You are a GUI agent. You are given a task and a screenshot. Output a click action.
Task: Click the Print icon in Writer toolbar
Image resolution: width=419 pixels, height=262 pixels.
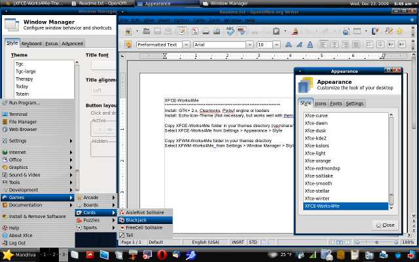[x=206, y=31]
